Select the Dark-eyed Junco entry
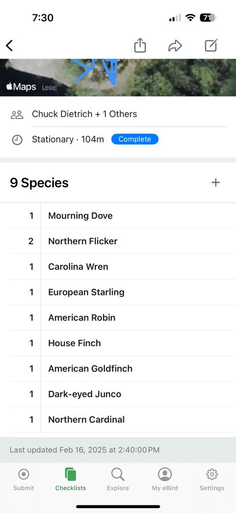Screen dimensions: 236x513 click(123, 394)
